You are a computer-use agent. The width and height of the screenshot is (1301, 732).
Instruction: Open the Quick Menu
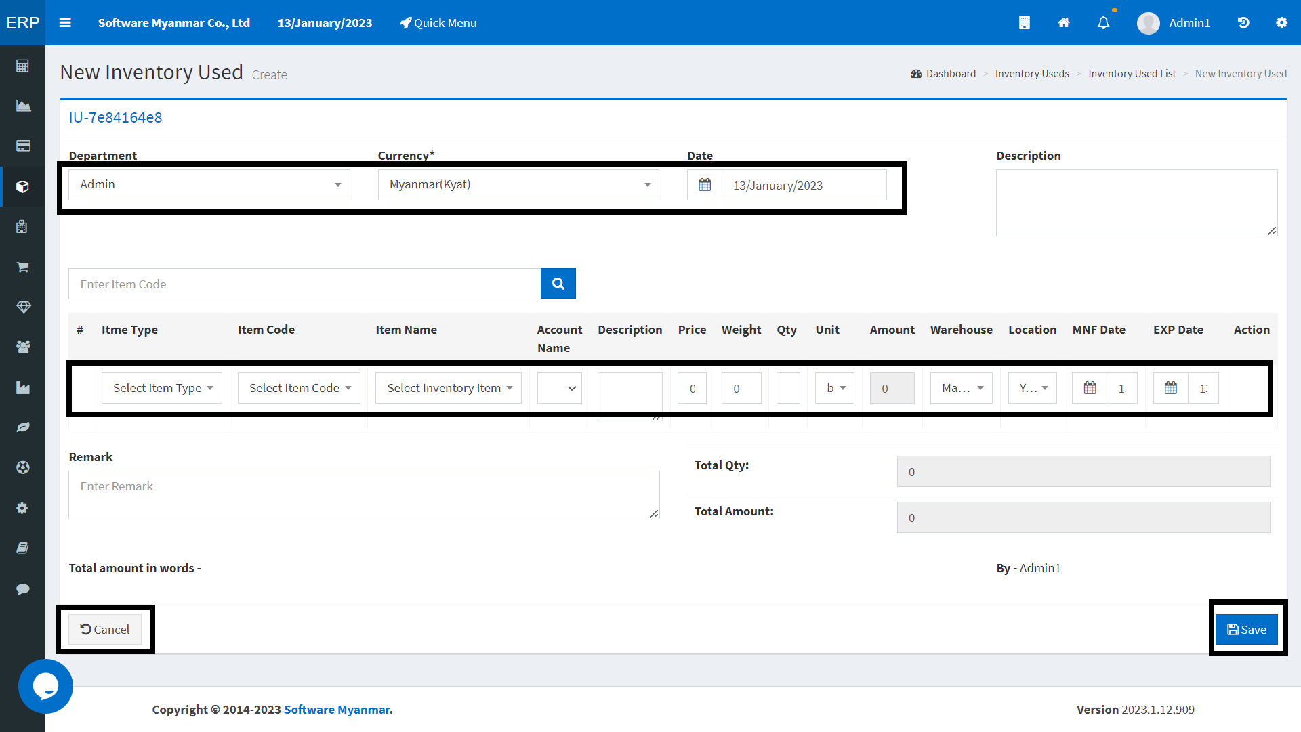click(x=438, y=23)
